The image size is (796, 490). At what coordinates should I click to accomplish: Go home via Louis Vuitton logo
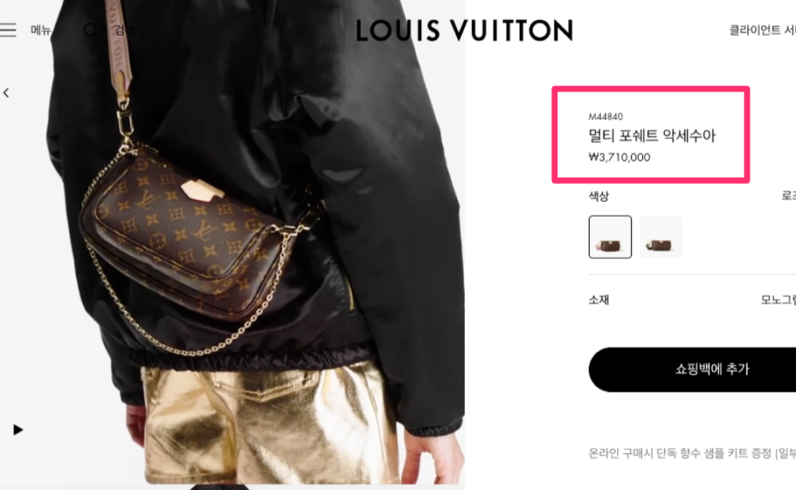[464, 30]
